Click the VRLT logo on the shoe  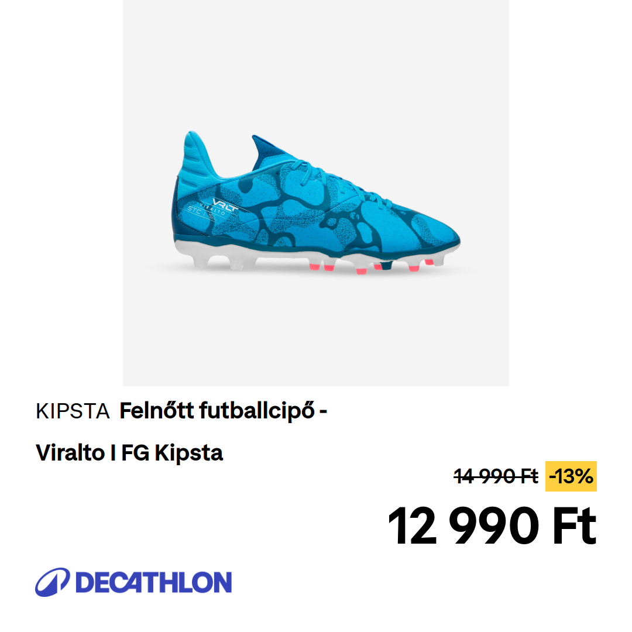225,204
